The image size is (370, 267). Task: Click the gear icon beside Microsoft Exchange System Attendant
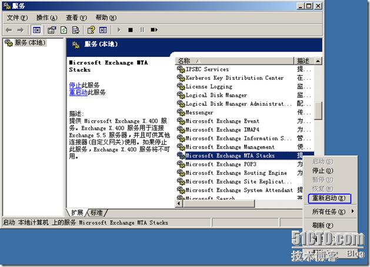tap(181, 190)
